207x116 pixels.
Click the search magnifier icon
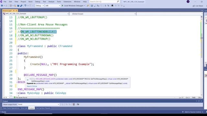click(118, 2)
